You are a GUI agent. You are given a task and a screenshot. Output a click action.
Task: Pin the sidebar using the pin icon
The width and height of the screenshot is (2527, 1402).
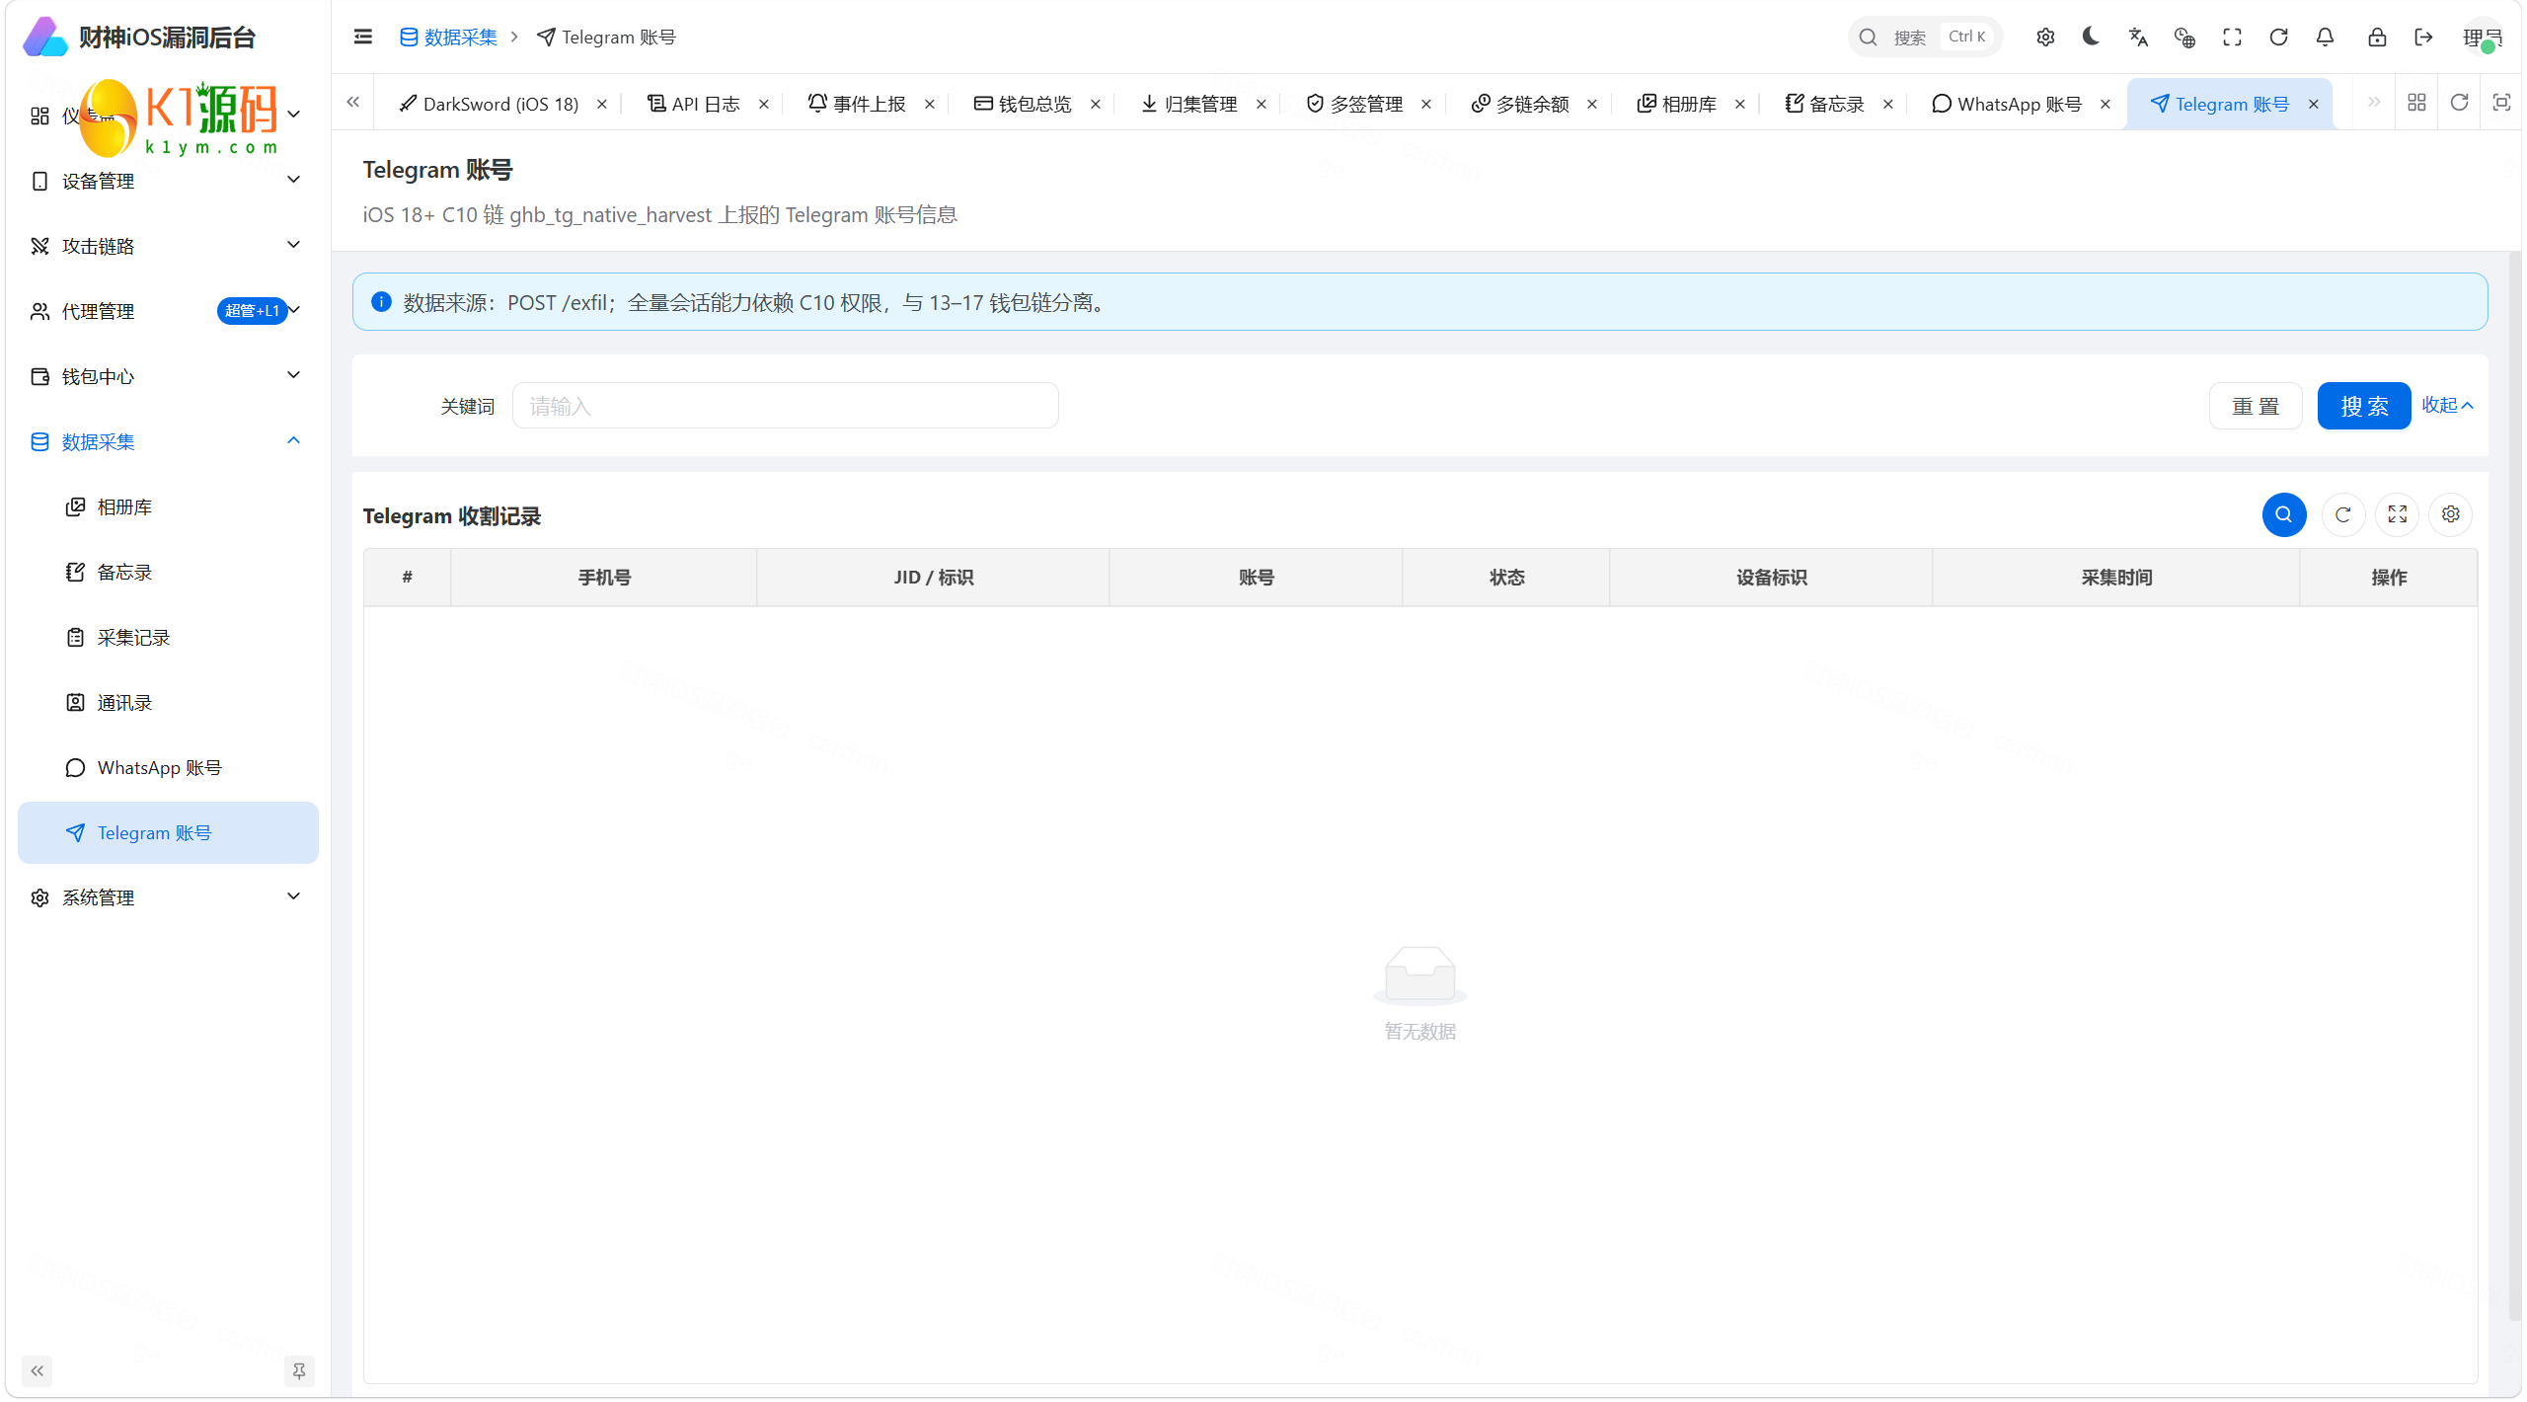click(298, 1370)
